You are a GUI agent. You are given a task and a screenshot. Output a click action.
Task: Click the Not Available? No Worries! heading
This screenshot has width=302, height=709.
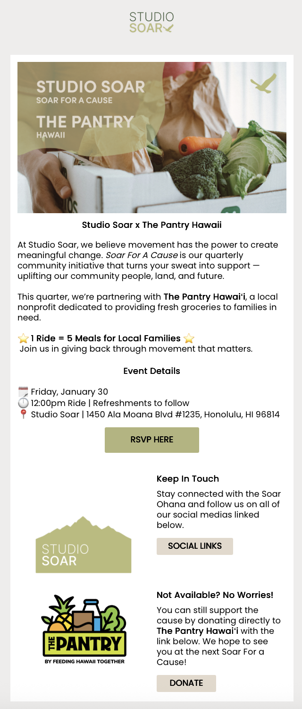(215, 595)
